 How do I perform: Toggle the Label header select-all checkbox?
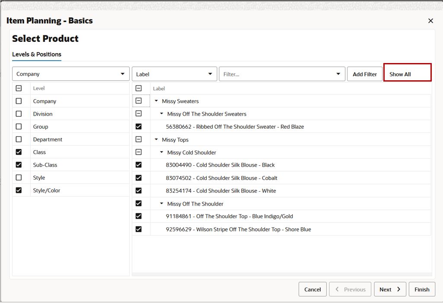pyautogui.click(x=138, y=88)
